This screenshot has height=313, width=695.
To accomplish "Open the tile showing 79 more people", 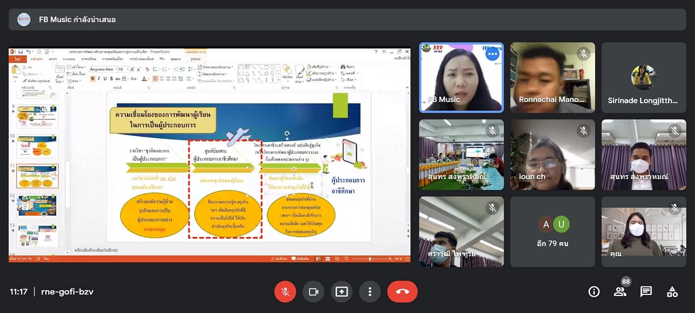I will 553,232.
